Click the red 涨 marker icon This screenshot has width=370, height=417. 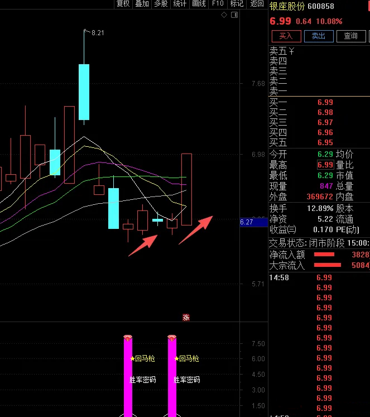coord(186,317)
